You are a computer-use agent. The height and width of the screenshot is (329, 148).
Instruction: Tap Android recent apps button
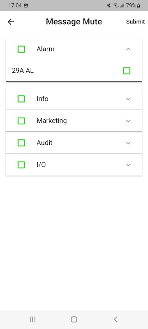coord(32,320)
